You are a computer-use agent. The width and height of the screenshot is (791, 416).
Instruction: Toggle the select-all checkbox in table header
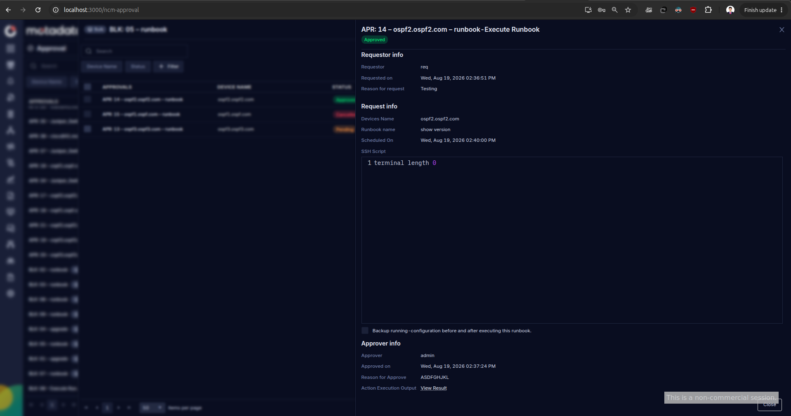[x=87, y=87]
